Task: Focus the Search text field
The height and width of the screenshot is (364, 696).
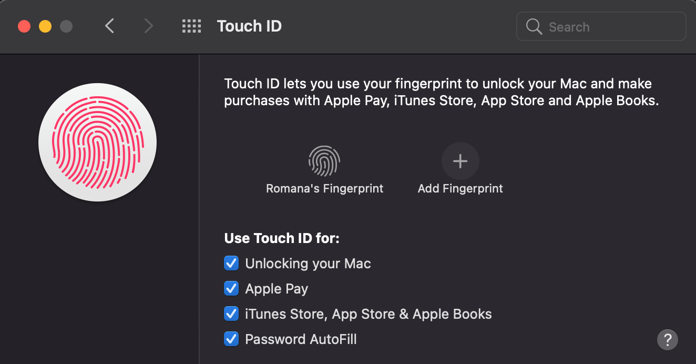Action: pyautogui.click(x=610, y=27)
